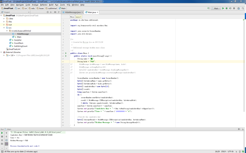246x153 pixels.
Task: Click the up arrow in Run console
Action: click(x=7, y=133)
